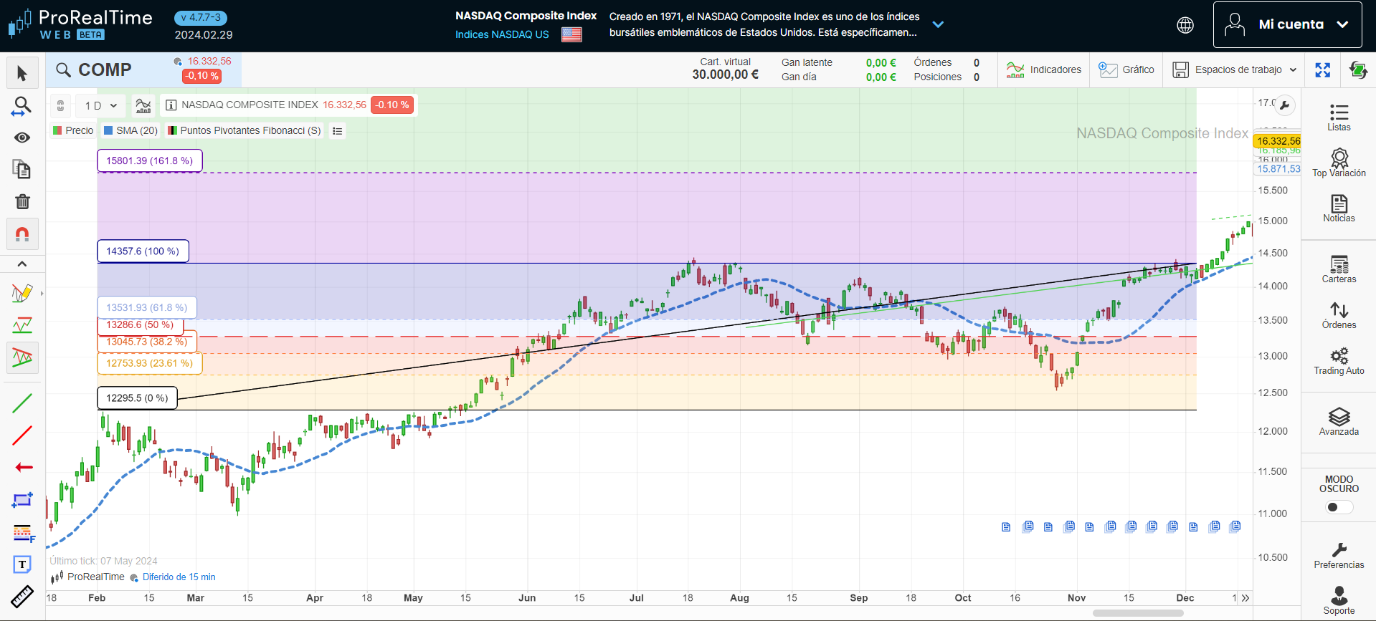Screen dimensions: 1376x621
Task: Open the Indicadores menu
Action: 1044,70
